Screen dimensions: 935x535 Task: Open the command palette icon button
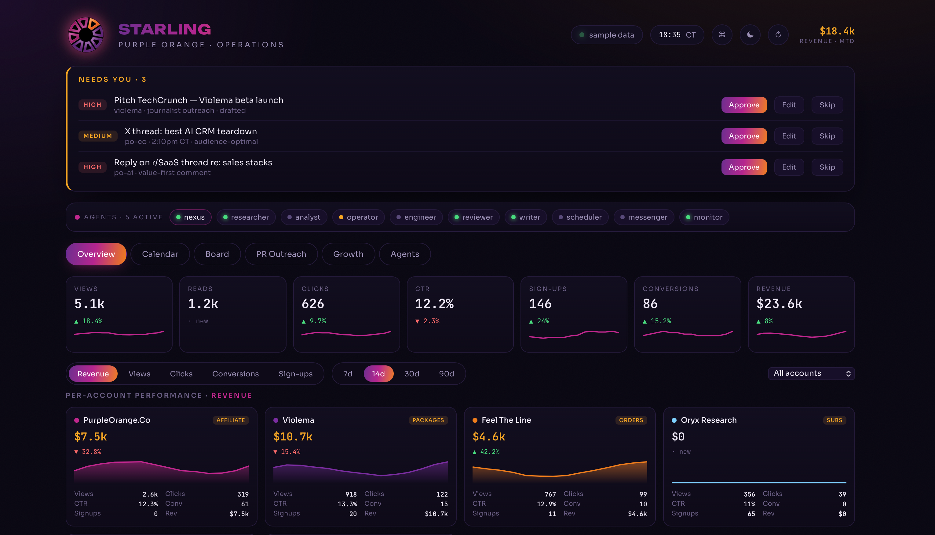tap(722, 34)
